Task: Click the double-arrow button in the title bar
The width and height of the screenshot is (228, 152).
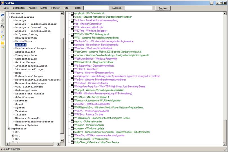Action: 212,3
